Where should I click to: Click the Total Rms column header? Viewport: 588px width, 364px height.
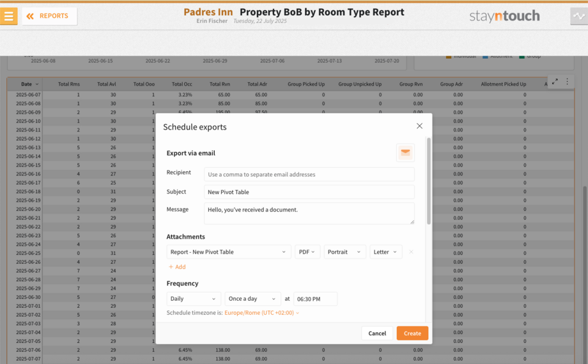pyautogui.click(x=69, y=84)
